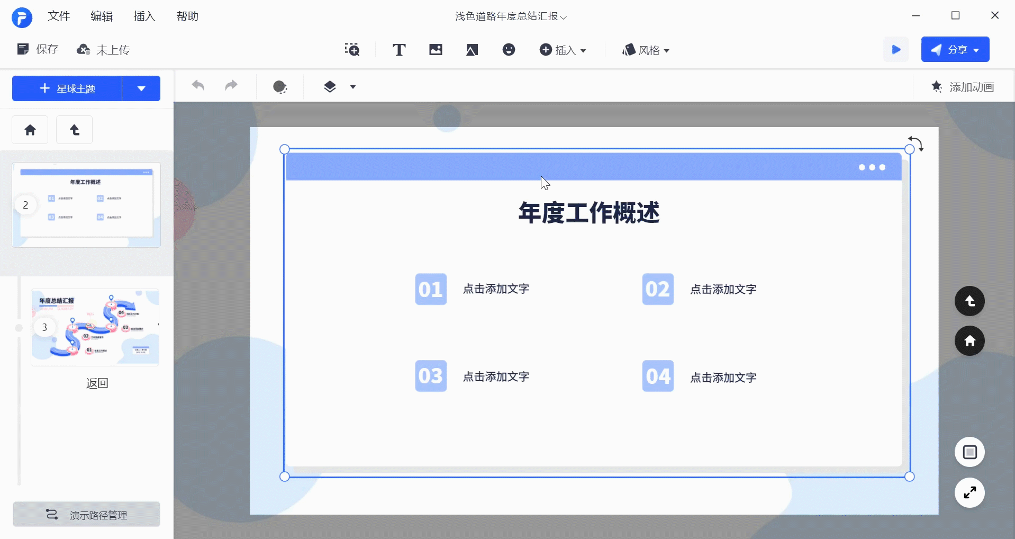Viewport: 1015px width, 539px height.
Task: Click the save disk icon
Action: coord(23,49)
